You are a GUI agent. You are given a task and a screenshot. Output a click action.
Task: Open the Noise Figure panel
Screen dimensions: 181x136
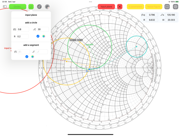[x=154, y=7]
